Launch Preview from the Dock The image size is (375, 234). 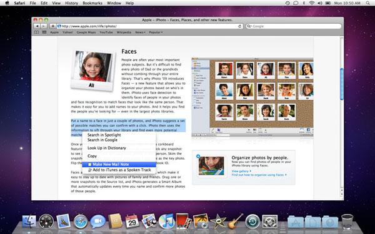click(149, 221)
